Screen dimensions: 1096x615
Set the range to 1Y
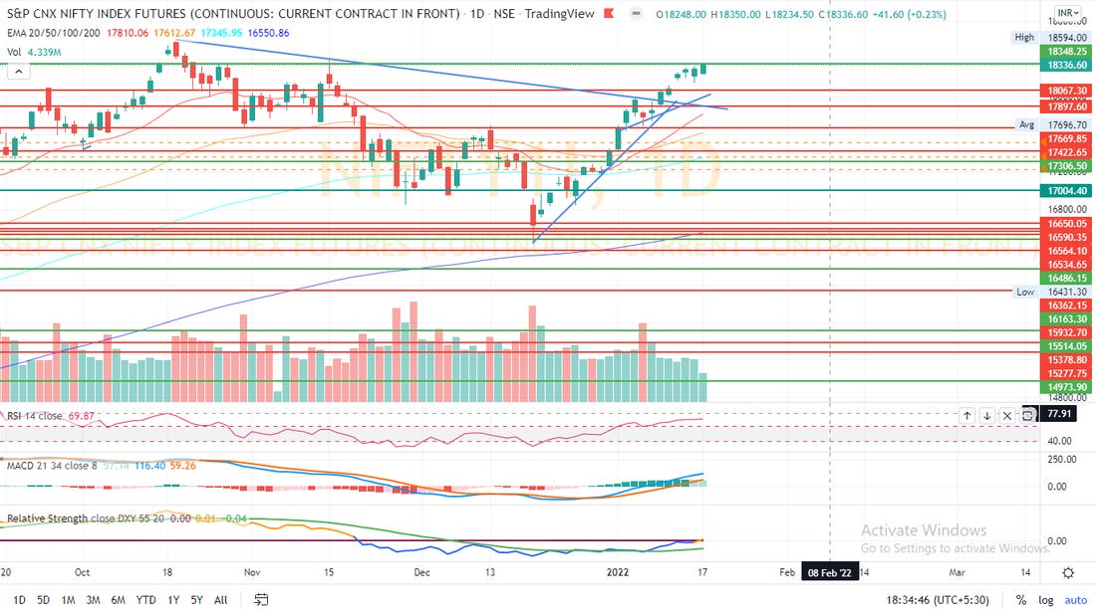(173, 600)
